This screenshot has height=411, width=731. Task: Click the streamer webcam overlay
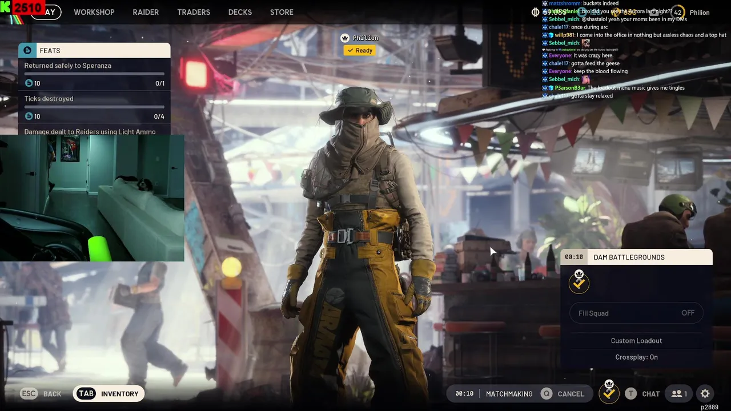[x=92, y=198]
